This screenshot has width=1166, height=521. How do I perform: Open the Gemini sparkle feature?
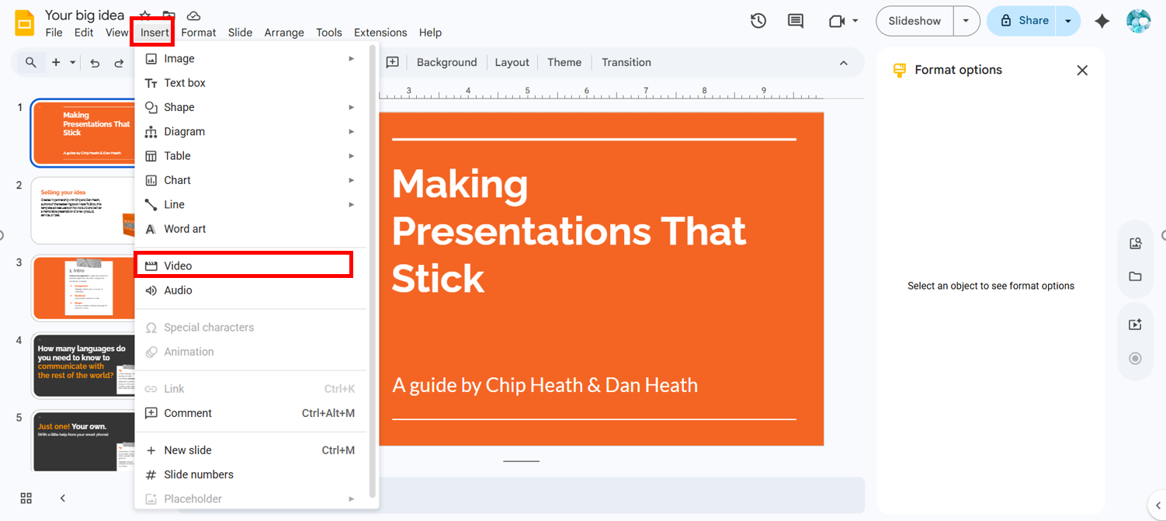pos(1102,21)
